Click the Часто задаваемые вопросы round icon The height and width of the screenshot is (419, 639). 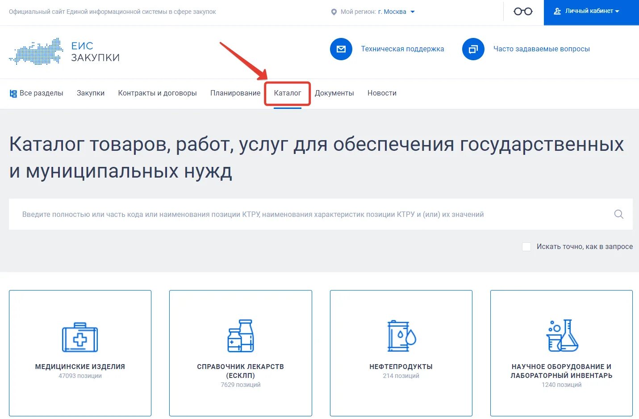[x=473, y=49]
